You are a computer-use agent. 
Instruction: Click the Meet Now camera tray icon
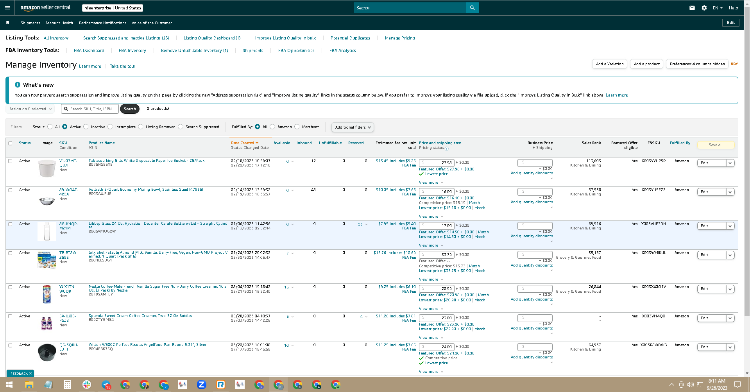click(681, 385)
